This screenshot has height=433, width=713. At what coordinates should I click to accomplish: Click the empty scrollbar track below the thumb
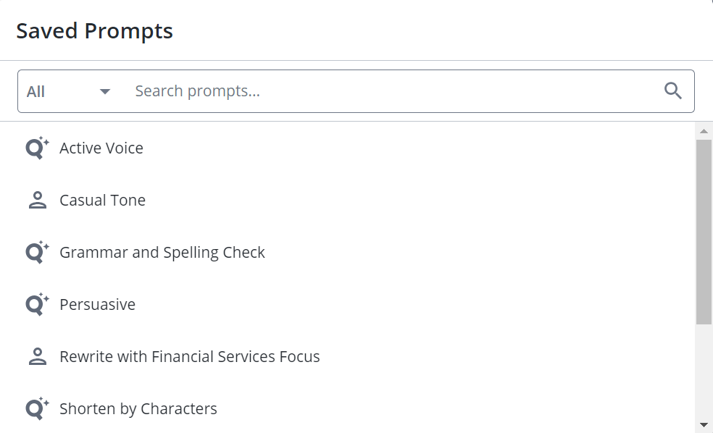click(704, 373)
